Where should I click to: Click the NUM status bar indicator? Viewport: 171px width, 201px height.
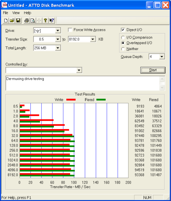pyautogui.click(x=147, y=198)
